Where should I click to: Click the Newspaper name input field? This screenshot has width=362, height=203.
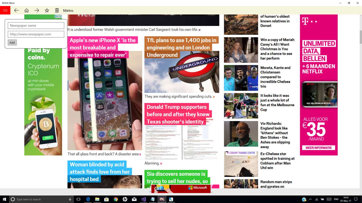point(36,26)
